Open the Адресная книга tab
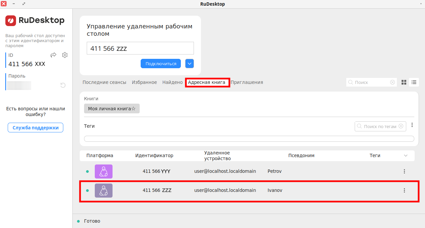Image resolution: width=425 pixels, height=228 pixels. pos(207,82)
